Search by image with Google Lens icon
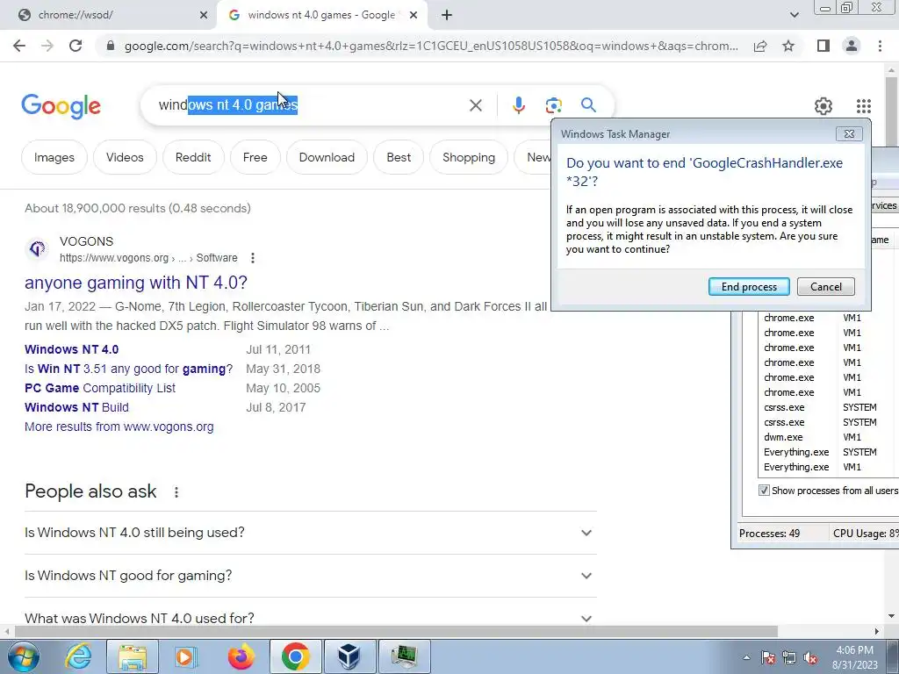Image resolution: width=899 pixels, height=674 pixels. point(553,105)
